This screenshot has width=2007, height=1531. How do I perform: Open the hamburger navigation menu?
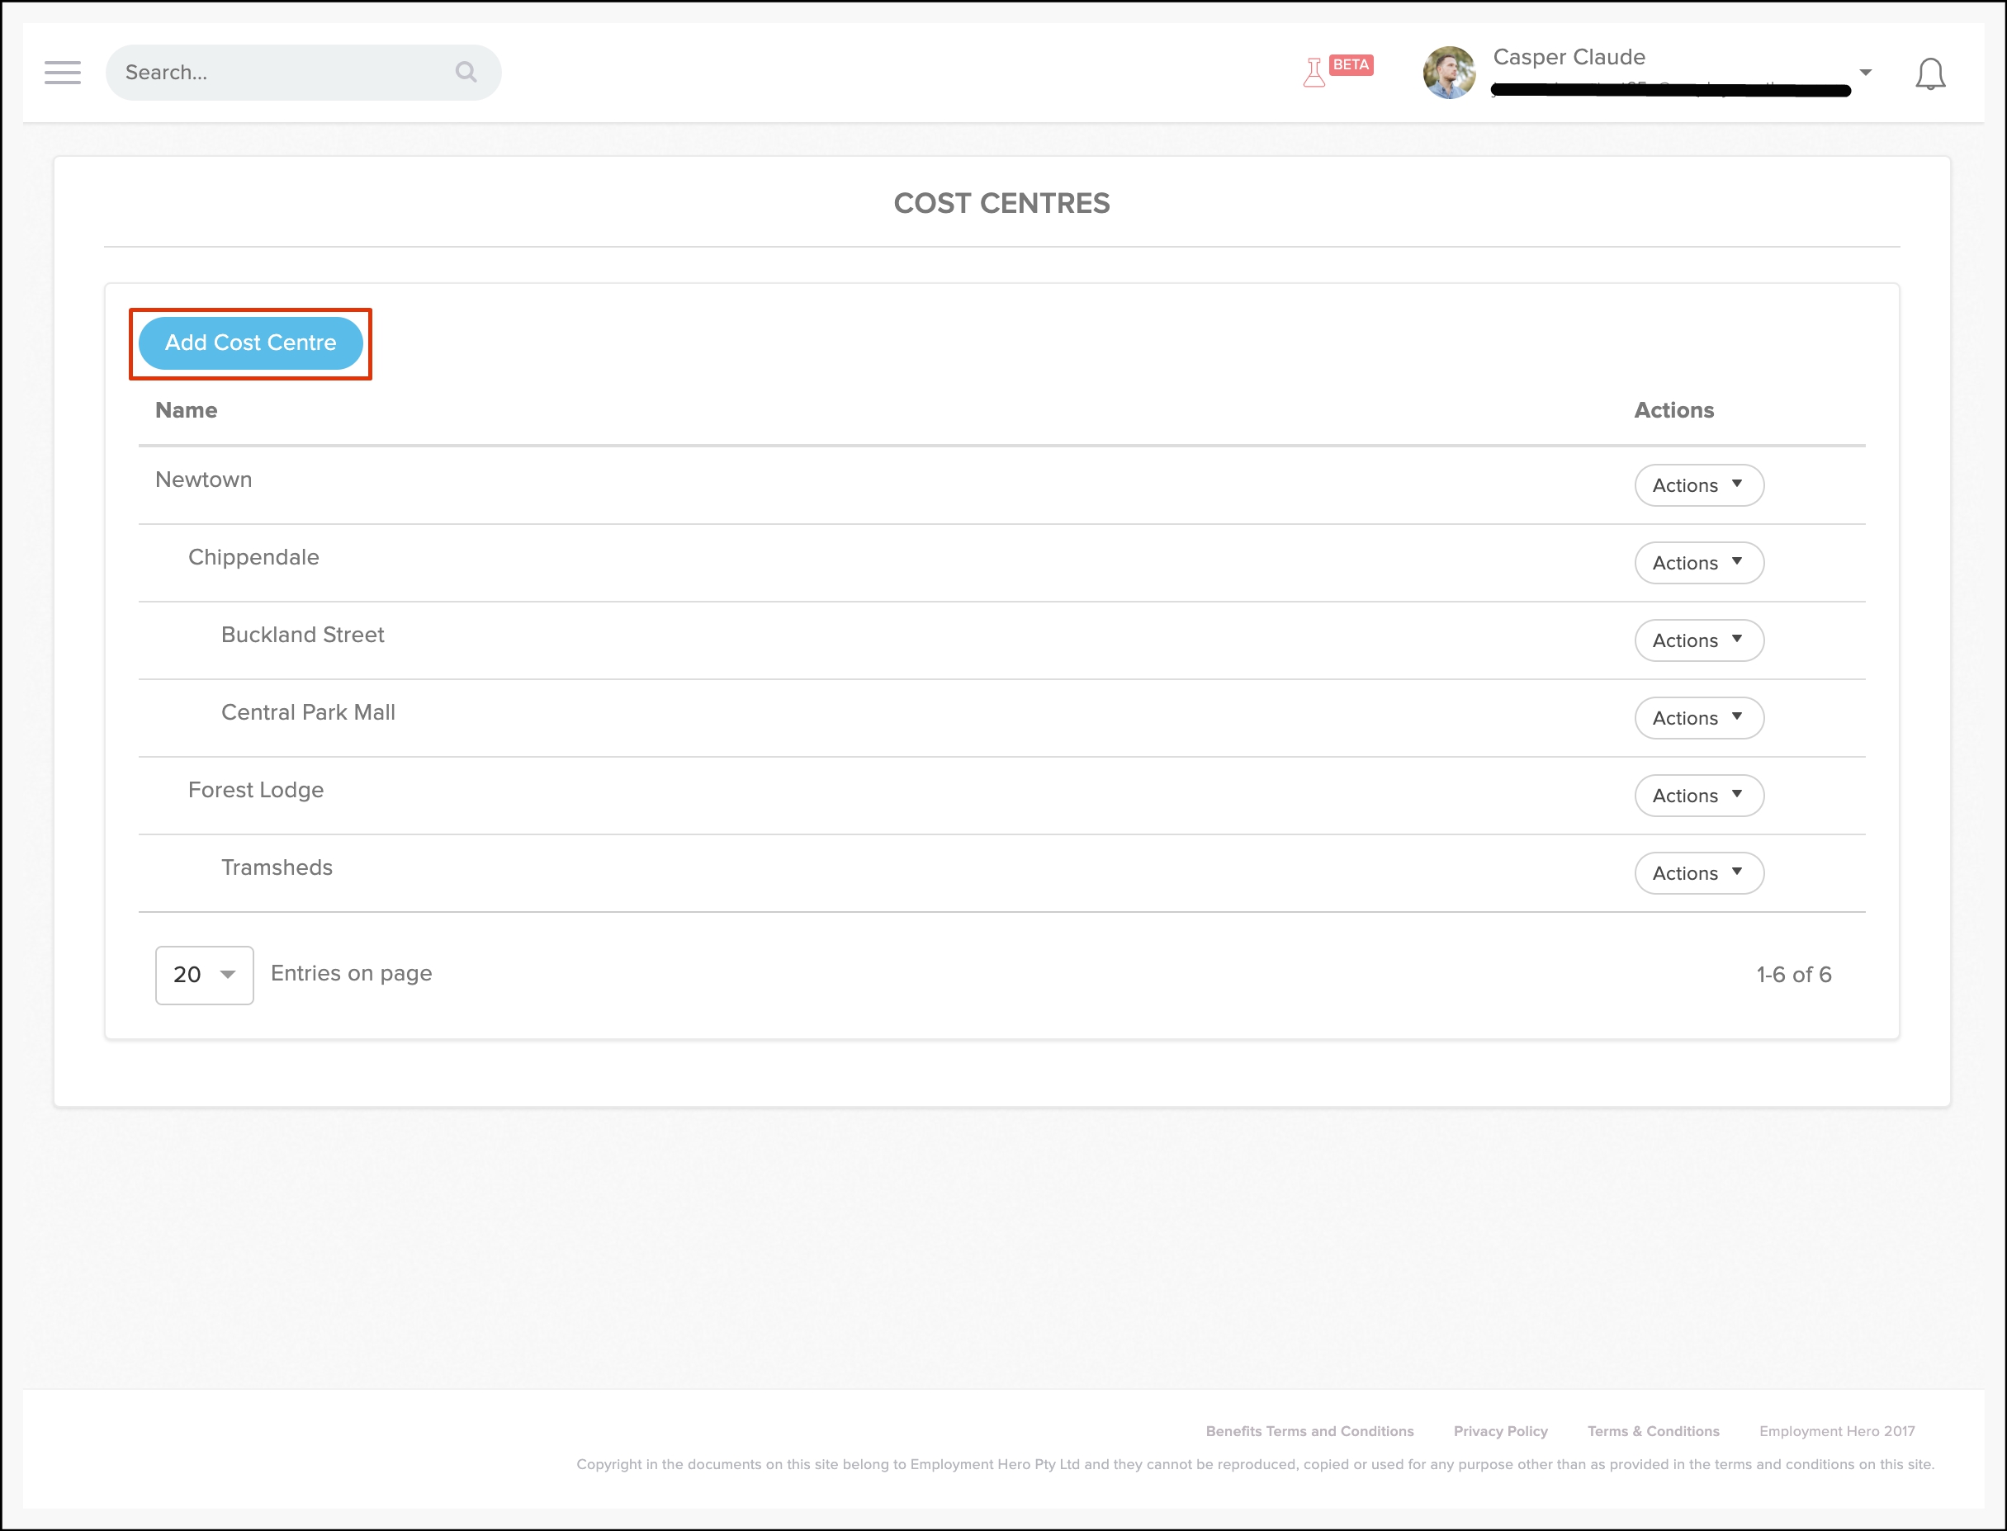[62, 72]
